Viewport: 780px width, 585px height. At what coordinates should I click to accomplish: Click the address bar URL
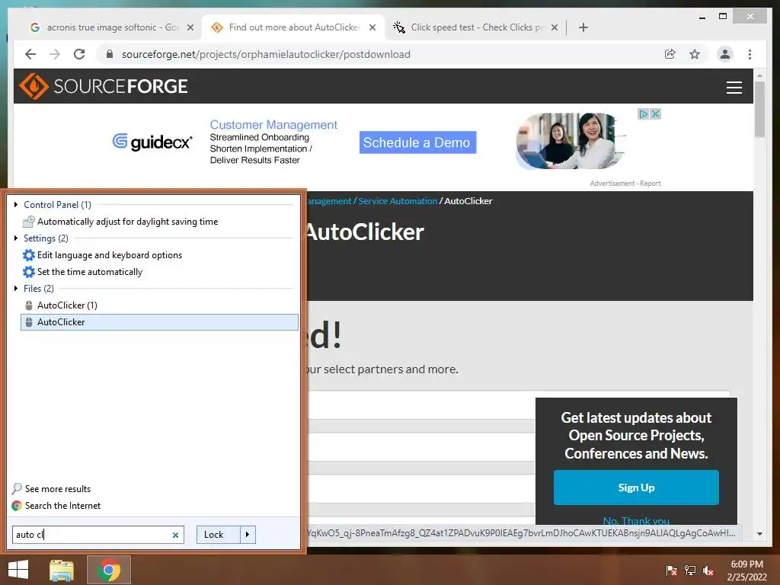[x=266, y=54]
